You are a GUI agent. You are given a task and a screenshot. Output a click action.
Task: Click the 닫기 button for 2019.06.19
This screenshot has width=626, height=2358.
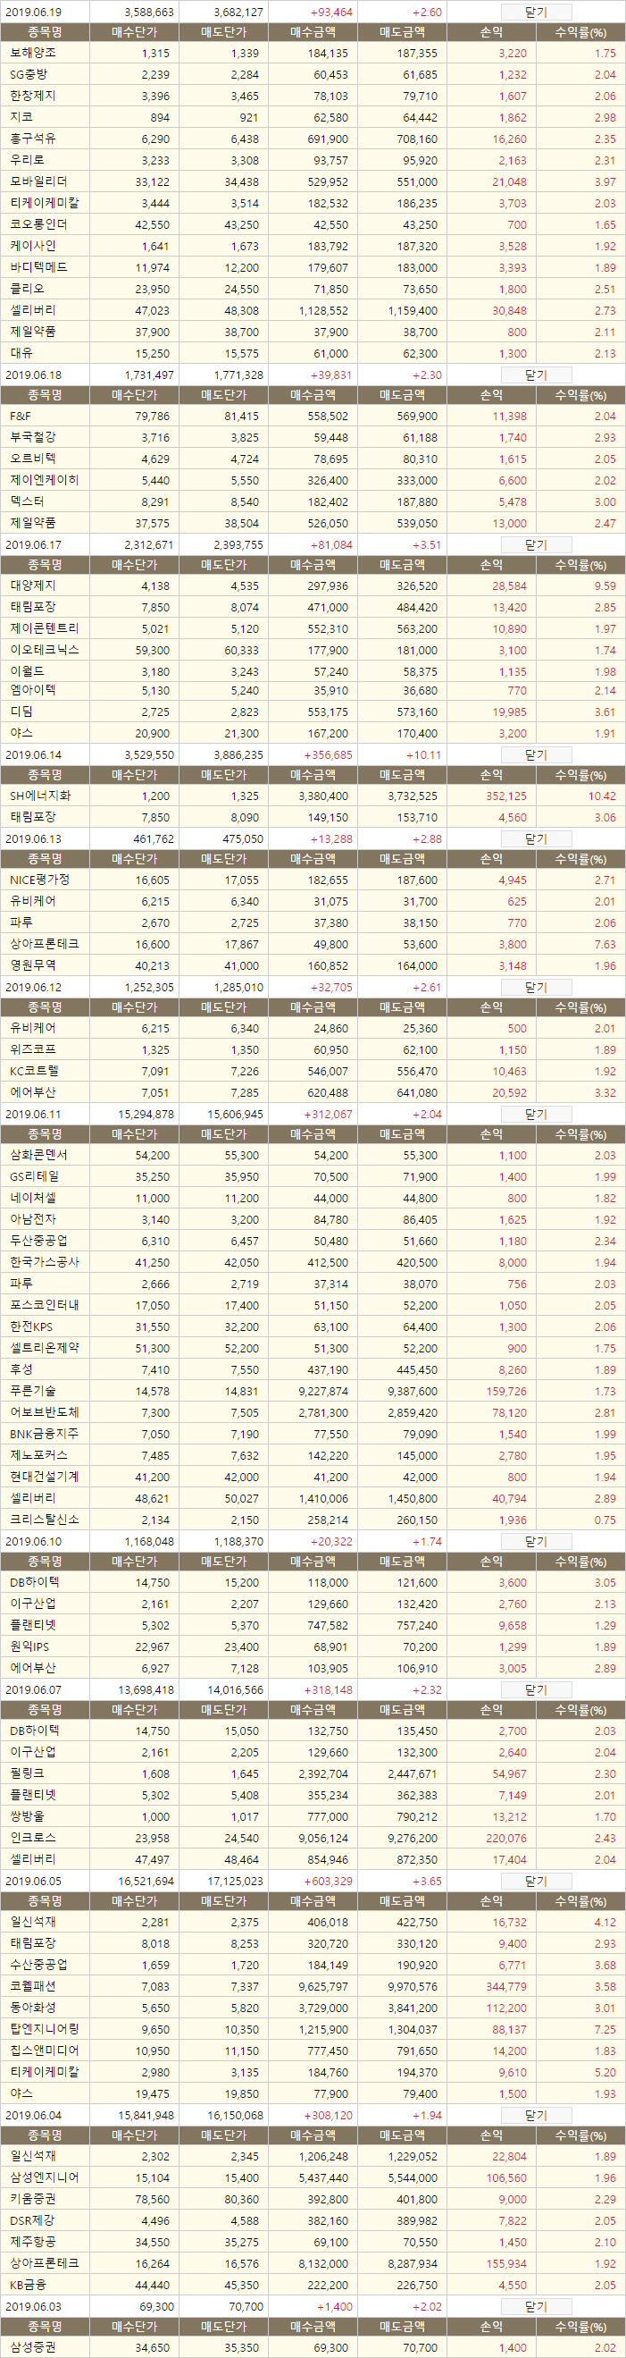[537, 12]
